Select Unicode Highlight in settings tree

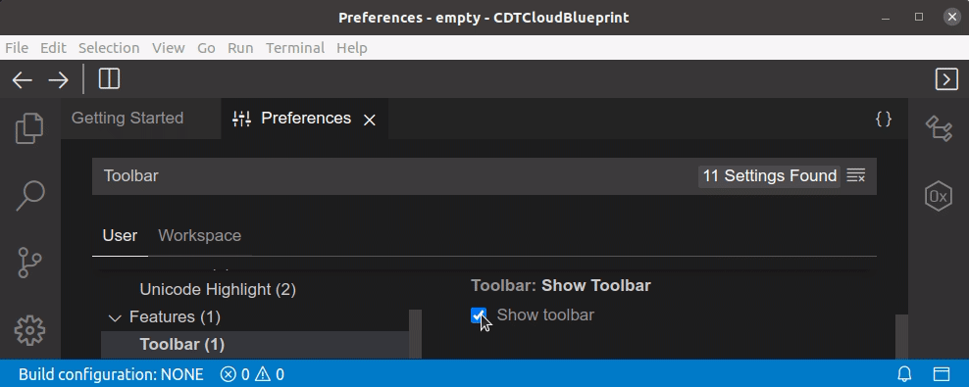point(218,289)
